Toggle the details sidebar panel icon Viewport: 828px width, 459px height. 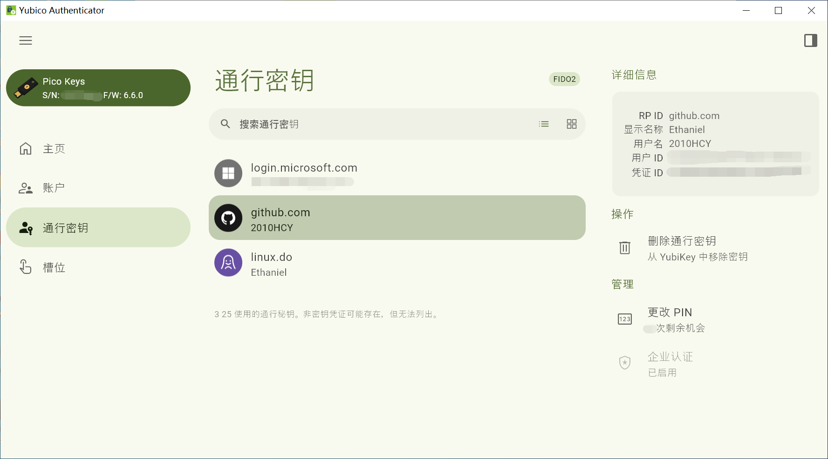[x=810, y=41]
